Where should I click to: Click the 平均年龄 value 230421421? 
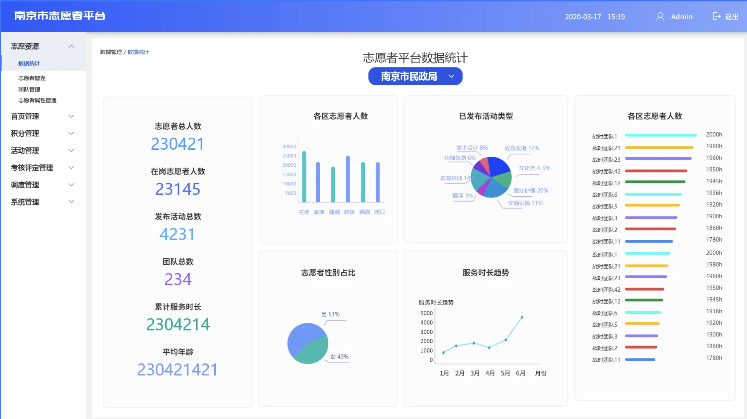point(178,370)
